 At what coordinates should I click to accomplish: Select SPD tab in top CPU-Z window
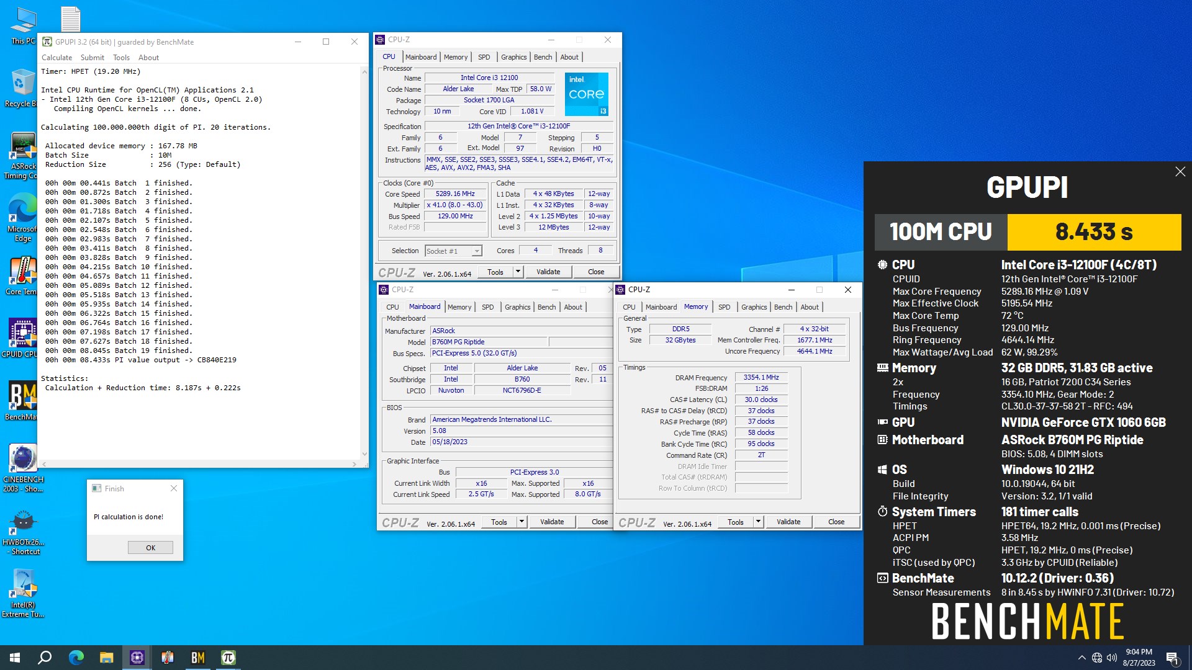pyautogui.click(x=484, y=57)
